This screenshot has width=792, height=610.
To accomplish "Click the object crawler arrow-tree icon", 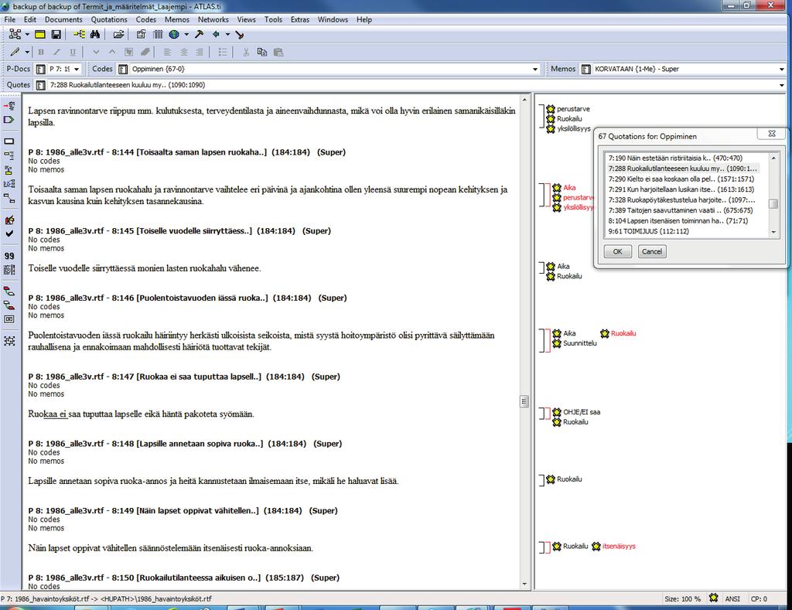I will (80, 34).
